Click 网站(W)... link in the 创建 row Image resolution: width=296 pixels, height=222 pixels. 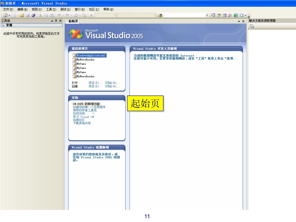click(113, 86)
